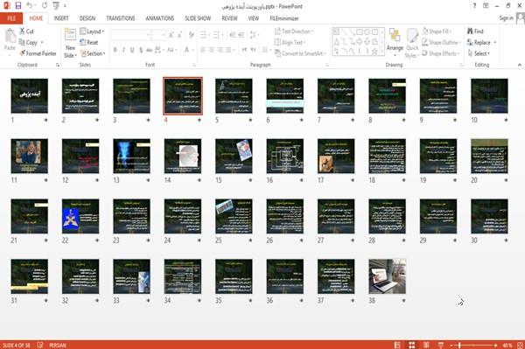This screenshot has height=349, width=525.
Task: Switch to Slide Sorter view icon
Action: pos(412,345)
